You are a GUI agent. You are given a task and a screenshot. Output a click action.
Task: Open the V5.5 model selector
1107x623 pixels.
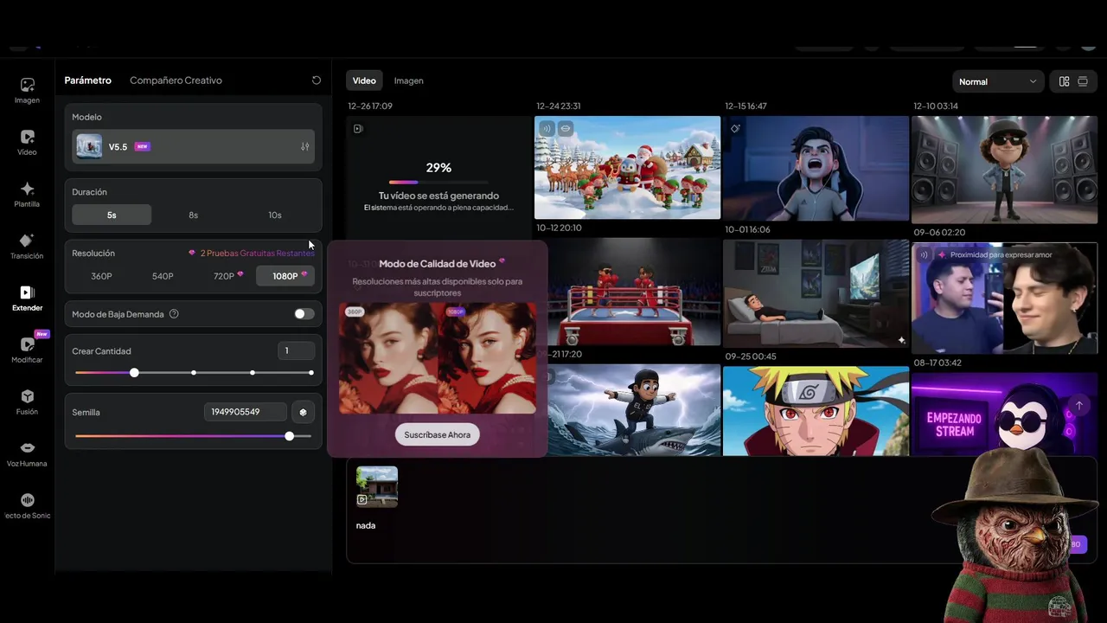pos(193,147)
